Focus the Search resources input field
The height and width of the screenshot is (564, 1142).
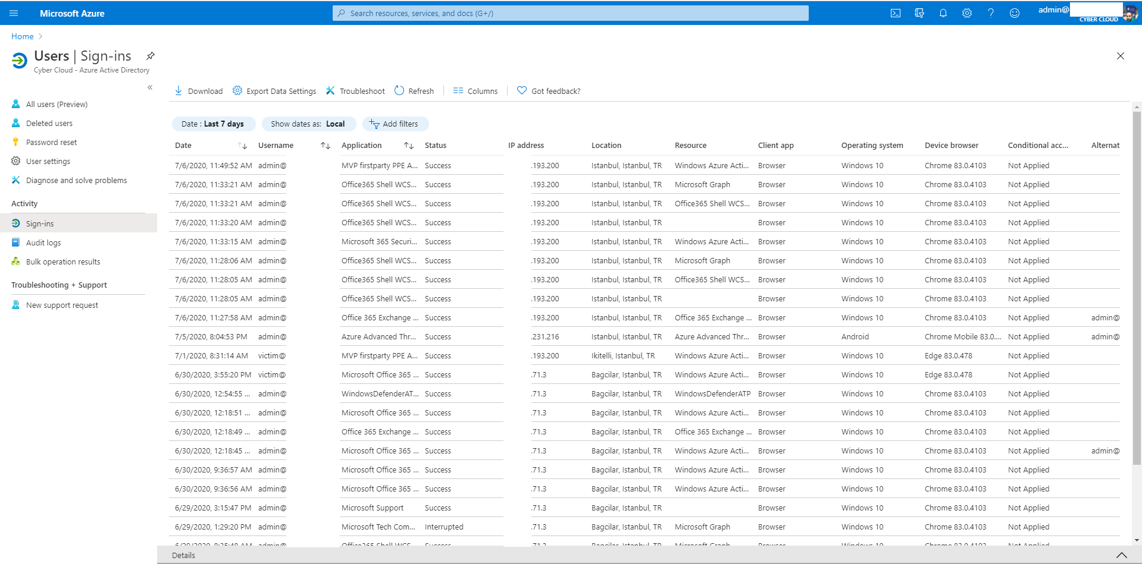[571, 13]
